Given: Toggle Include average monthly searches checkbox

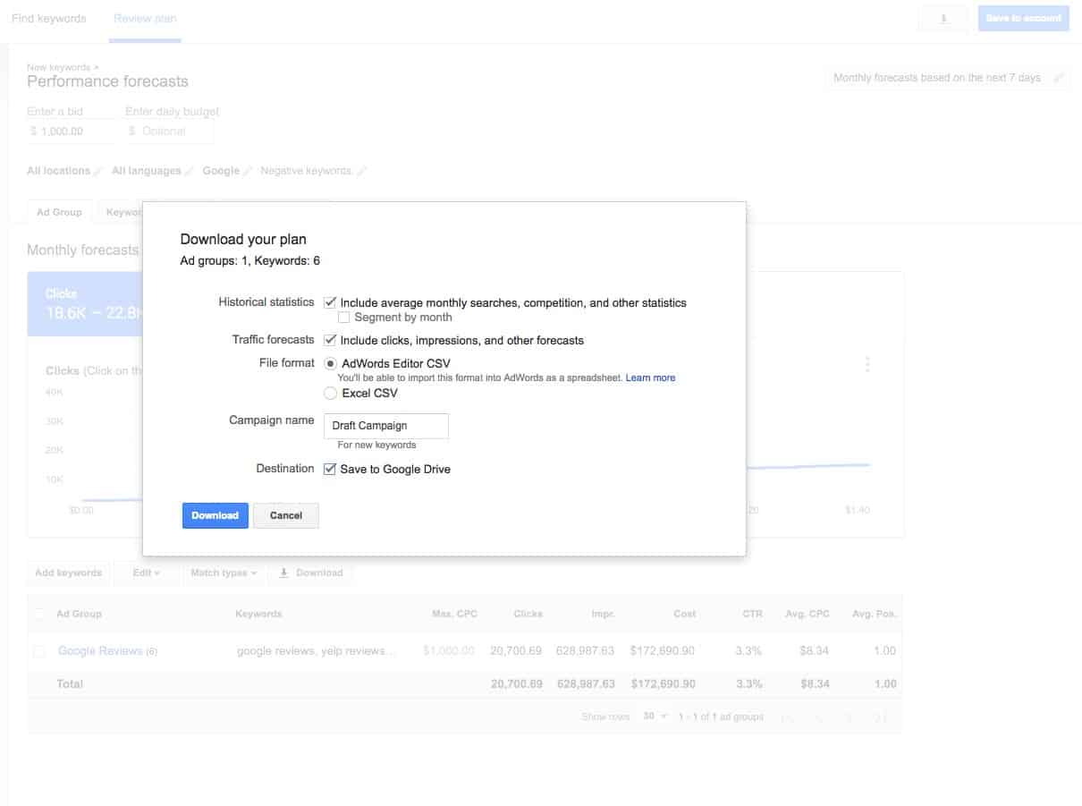Looking at the screenshot, I should tap(330, 302).
